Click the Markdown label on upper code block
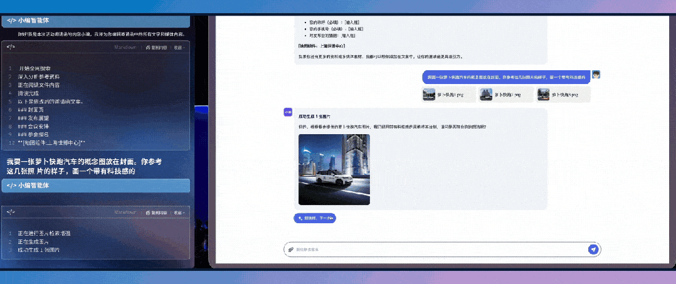676x284 pixels. (125, 48)
